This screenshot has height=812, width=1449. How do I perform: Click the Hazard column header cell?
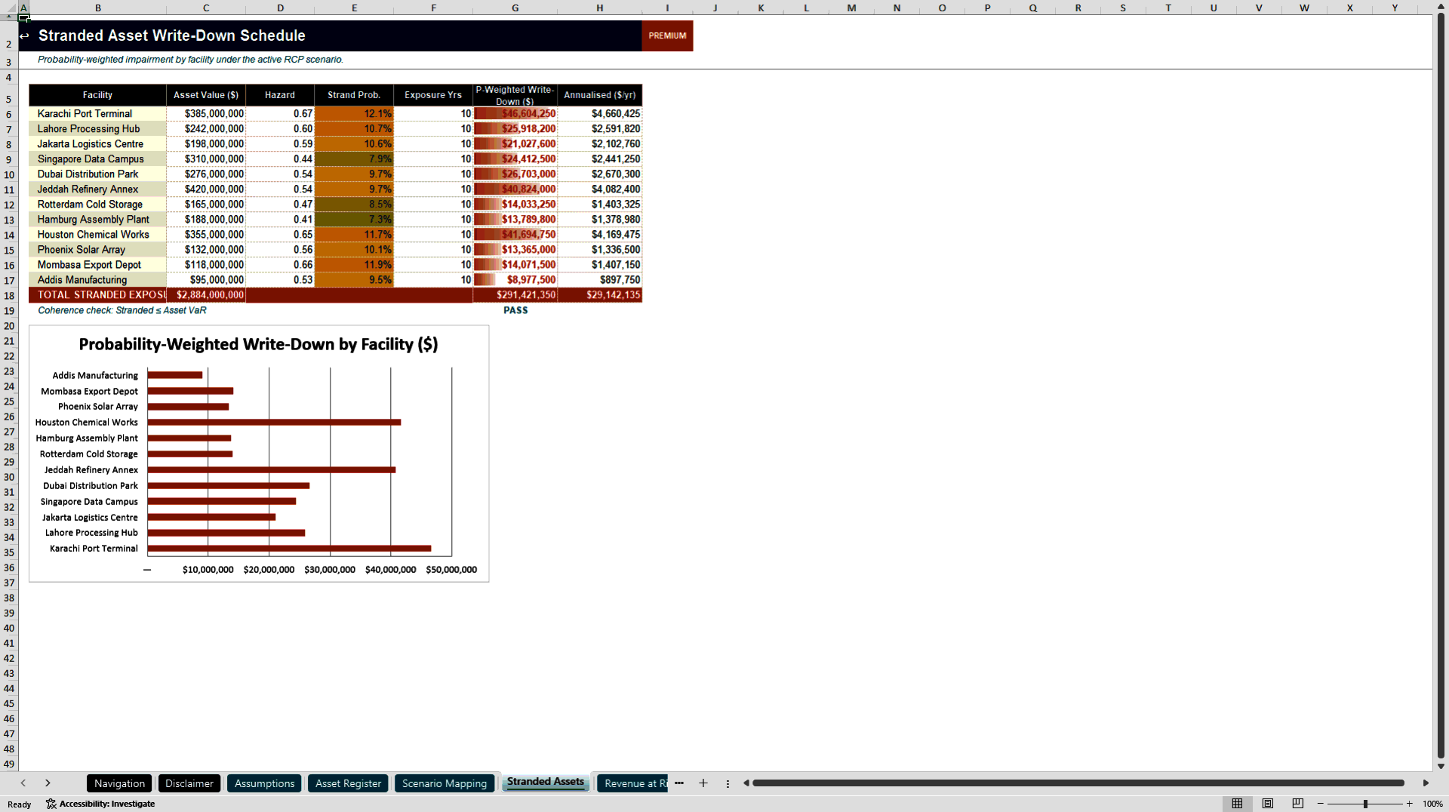(x=280, y=95)
